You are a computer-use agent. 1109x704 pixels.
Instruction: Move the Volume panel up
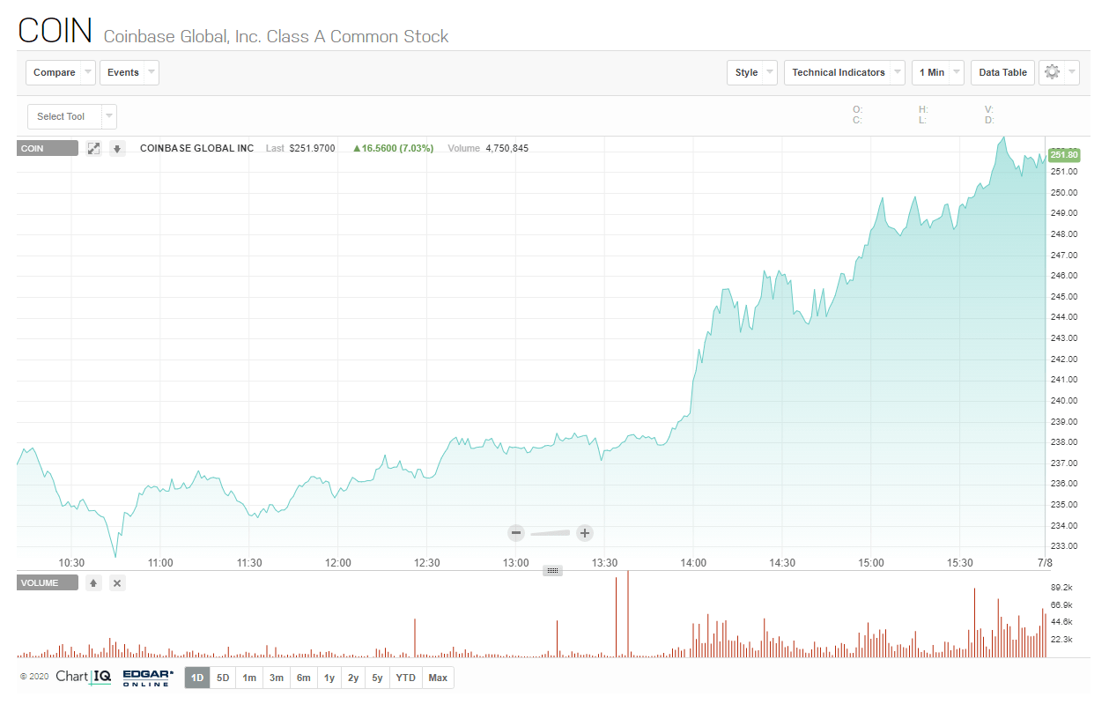click(94, 582)
